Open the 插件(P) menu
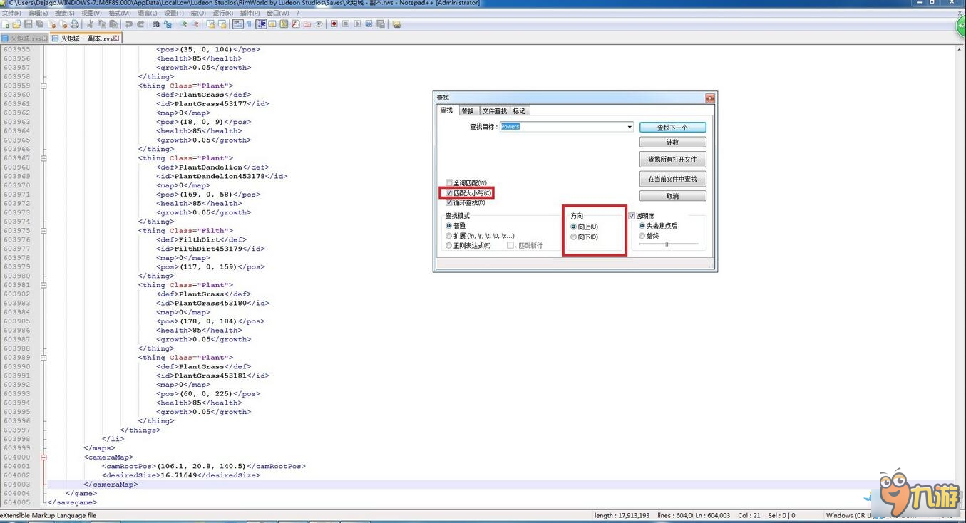 coord(250,13)
